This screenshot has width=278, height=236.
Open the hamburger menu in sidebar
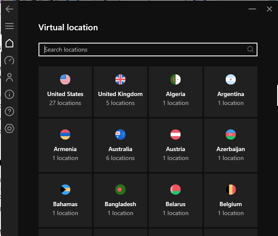[9, 26]
